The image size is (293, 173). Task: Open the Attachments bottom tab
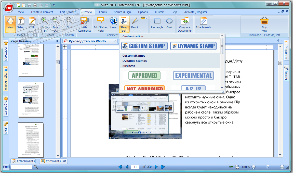point(23,161)
